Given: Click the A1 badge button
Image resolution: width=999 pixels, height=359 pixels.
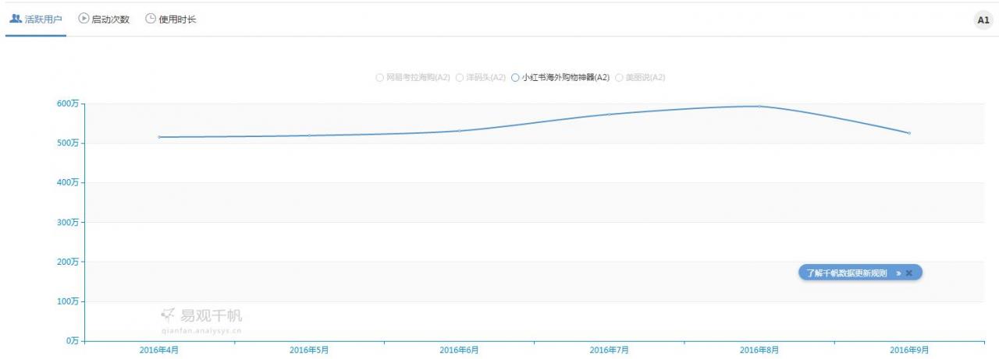Looking at the screenshot, I should pos(983,21).
